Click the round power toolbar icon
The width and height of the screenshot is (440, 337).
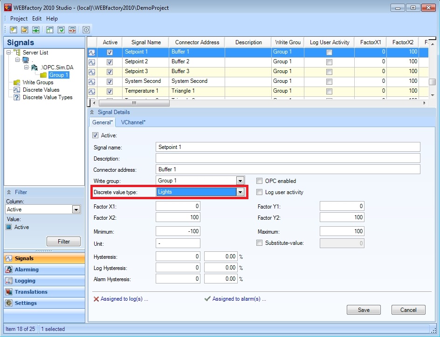pos(86,30)
